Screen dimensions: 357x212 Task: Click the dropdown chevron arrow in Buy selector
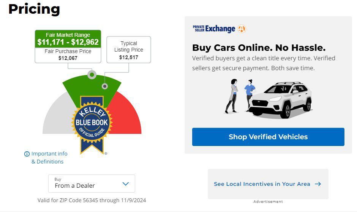(126, 184)
